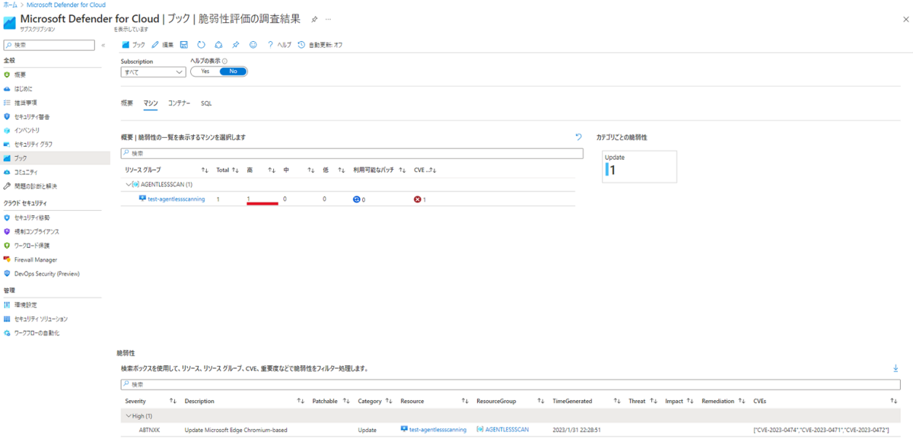Screen dimensions: 913x442
Task: Click the Update category tile
Action: [639, 167]
